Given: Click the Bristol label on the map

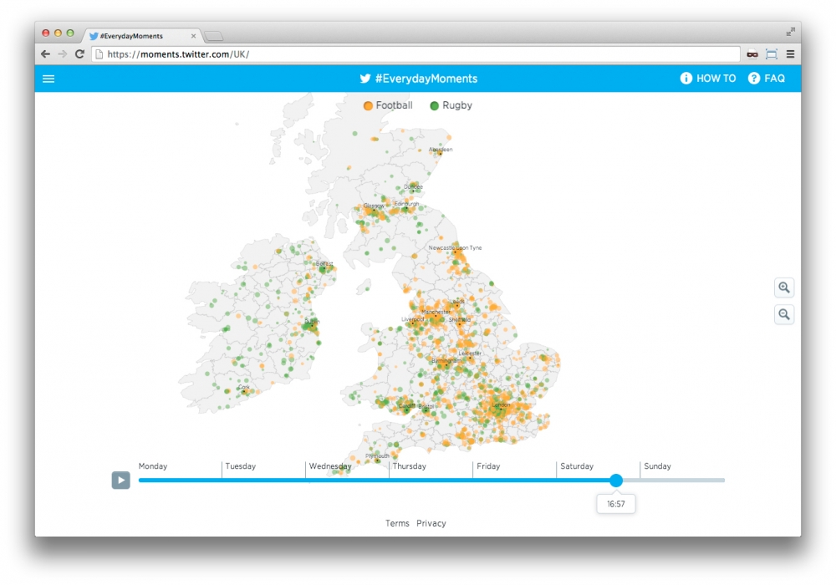Looking at the screenshot, I should (426, 406).
